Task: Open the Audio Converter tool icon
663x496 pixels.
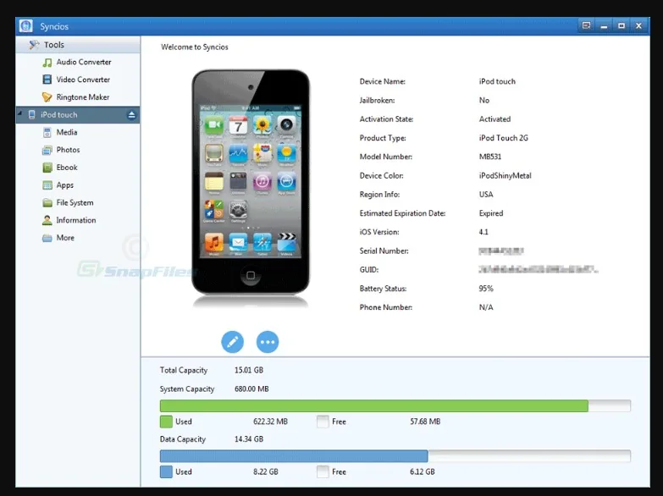Action: 47,62
